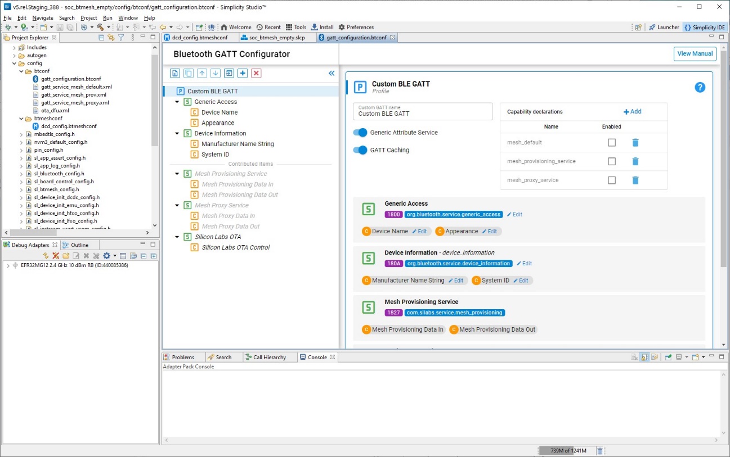The image size is (730, 457).
Task: Enable mesh_proxy_service capability checkbox
Action: pos(612,180)
